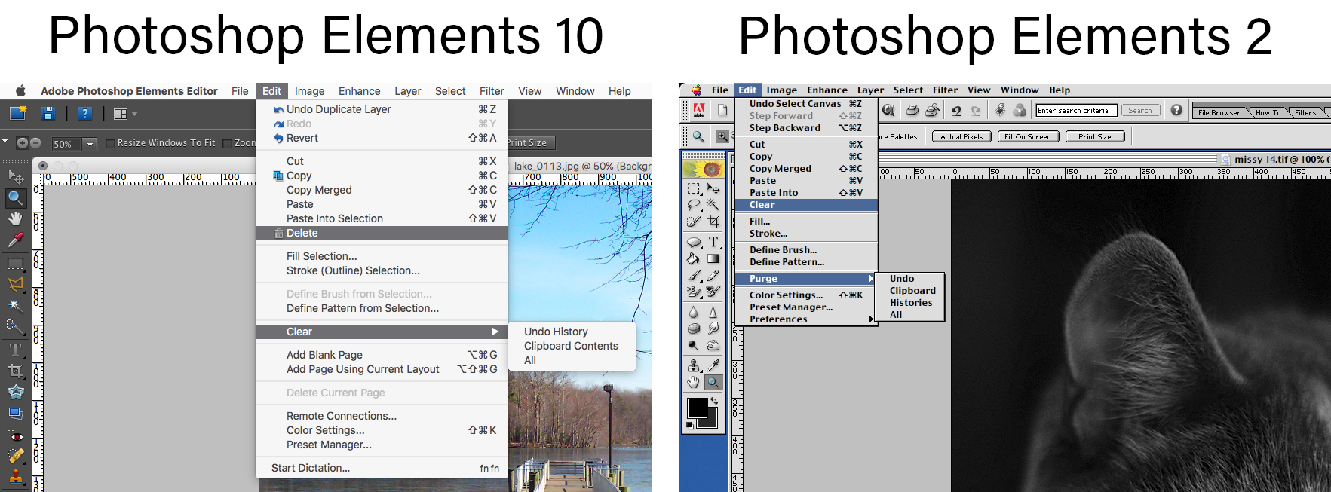Click the zoom out minus icon in Elements 10
The width and height of the screenshot is (1331, 492).
(35, 142)
